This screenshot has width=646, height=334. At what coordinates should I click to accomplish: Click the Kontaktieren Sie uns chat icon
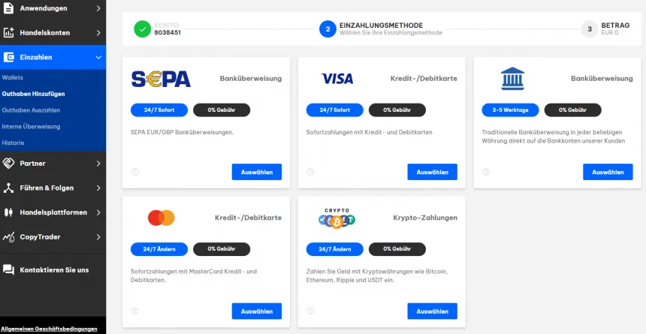[9, 269]
